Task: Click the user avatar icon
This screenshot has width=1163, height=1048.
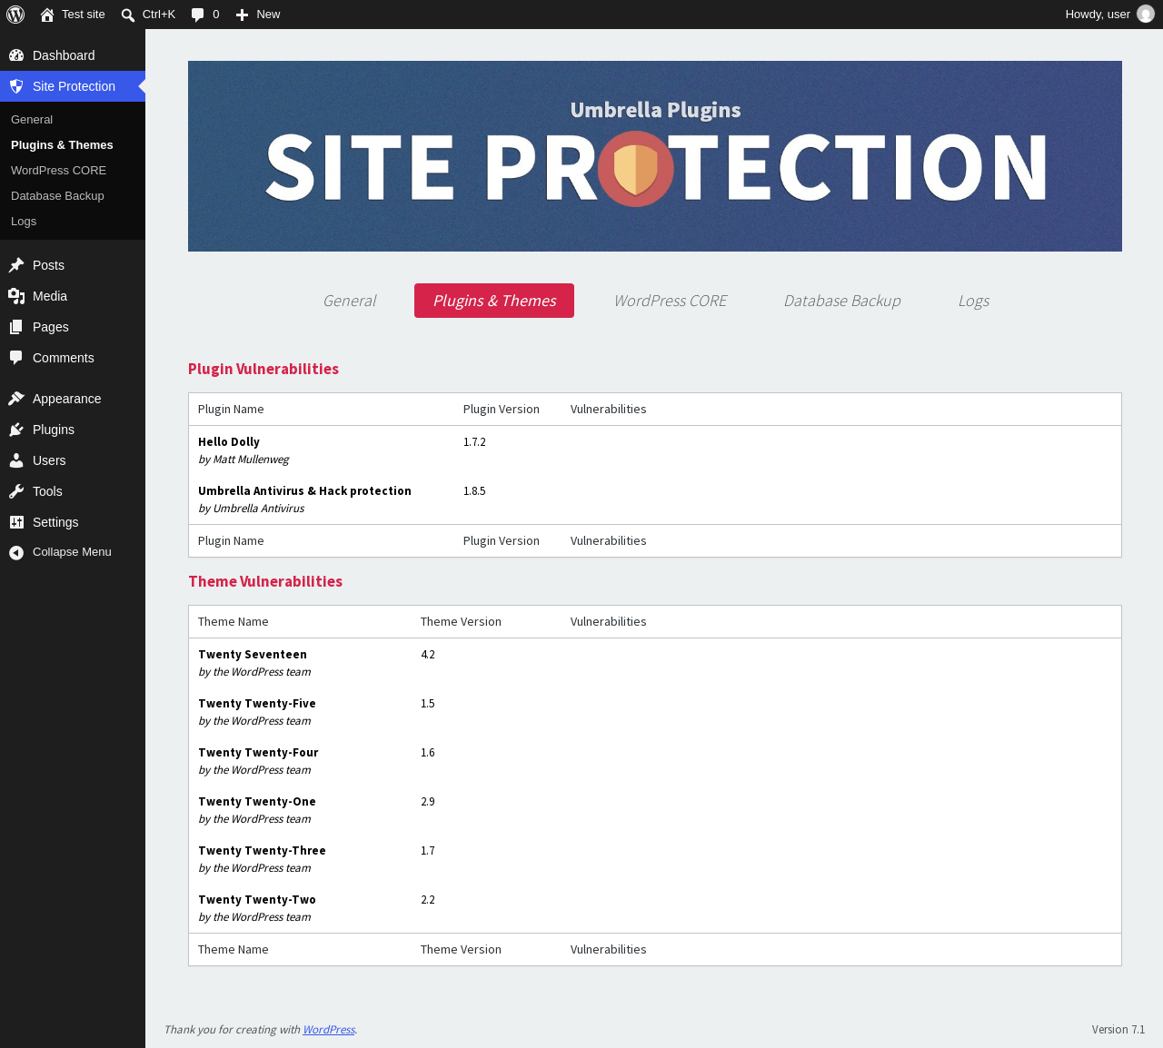Action: point(1146,15)
